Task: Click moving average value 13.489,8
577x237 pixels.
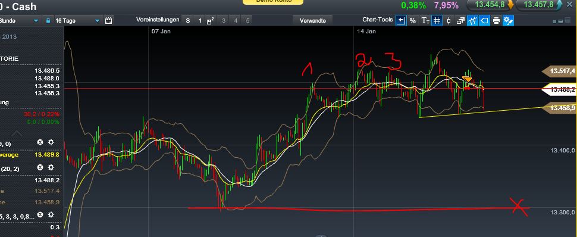Action: [47, 155]
